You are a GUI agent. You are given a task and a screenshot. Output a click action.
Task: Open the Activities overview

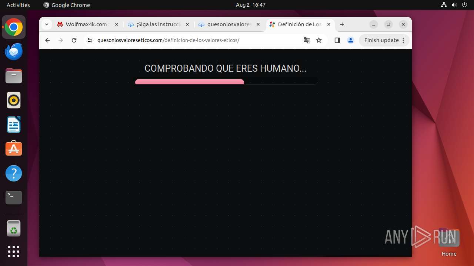(18, 5)
